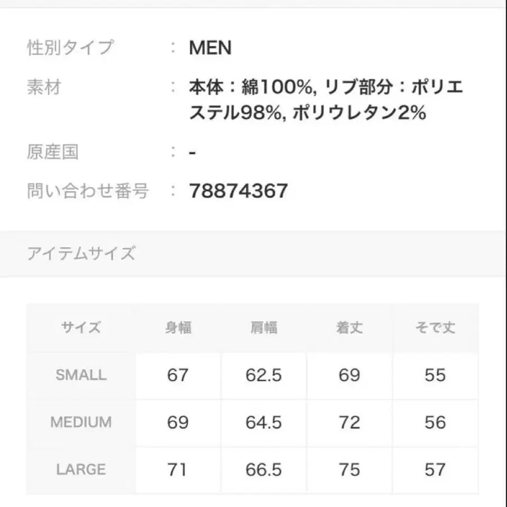Click the 原産国 label
The image size is (507, 507).
click(x=53, y=152)
